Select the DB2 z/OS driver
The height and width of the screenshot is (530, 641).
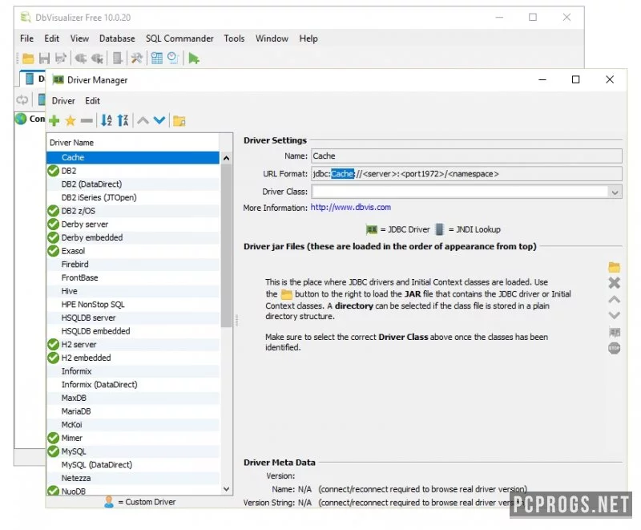(x=133, y=211)
